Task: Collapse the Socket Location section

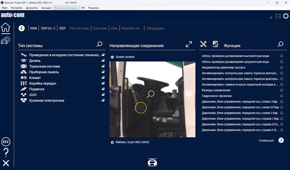Action: [x=112, y=57]
